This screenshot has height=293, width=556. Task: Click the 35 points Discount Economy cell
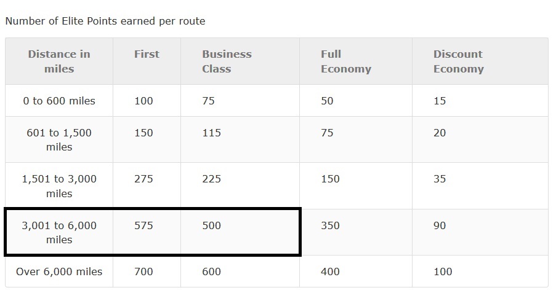point(440,179)
